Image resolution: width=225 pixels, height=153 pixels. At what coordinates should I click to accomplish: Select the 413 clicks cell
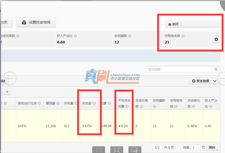(67, 126)
